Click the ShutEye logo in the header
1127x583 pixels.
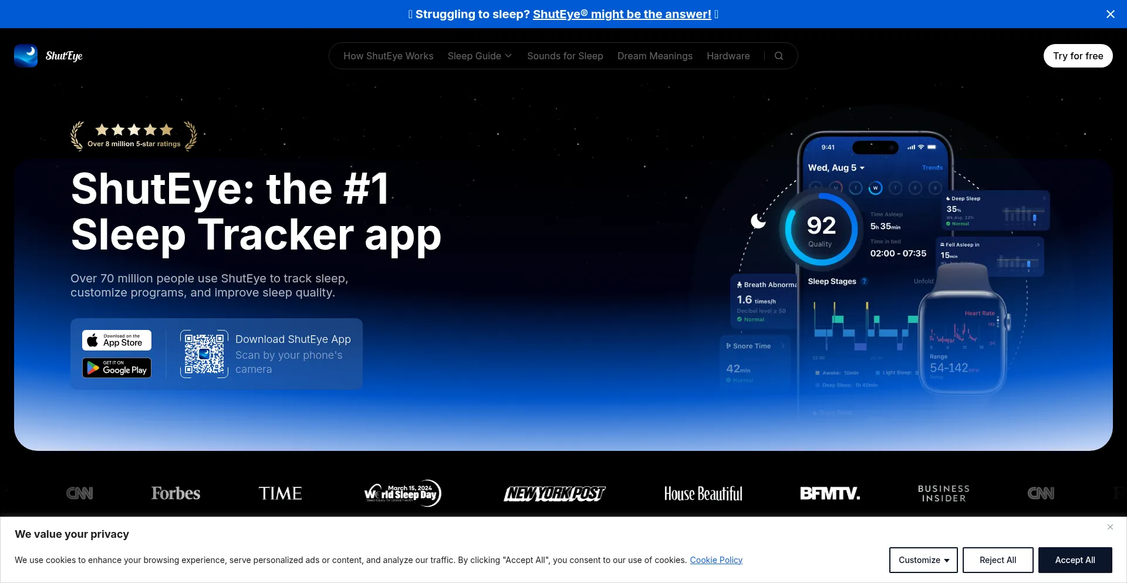click(x=49, y=56)
